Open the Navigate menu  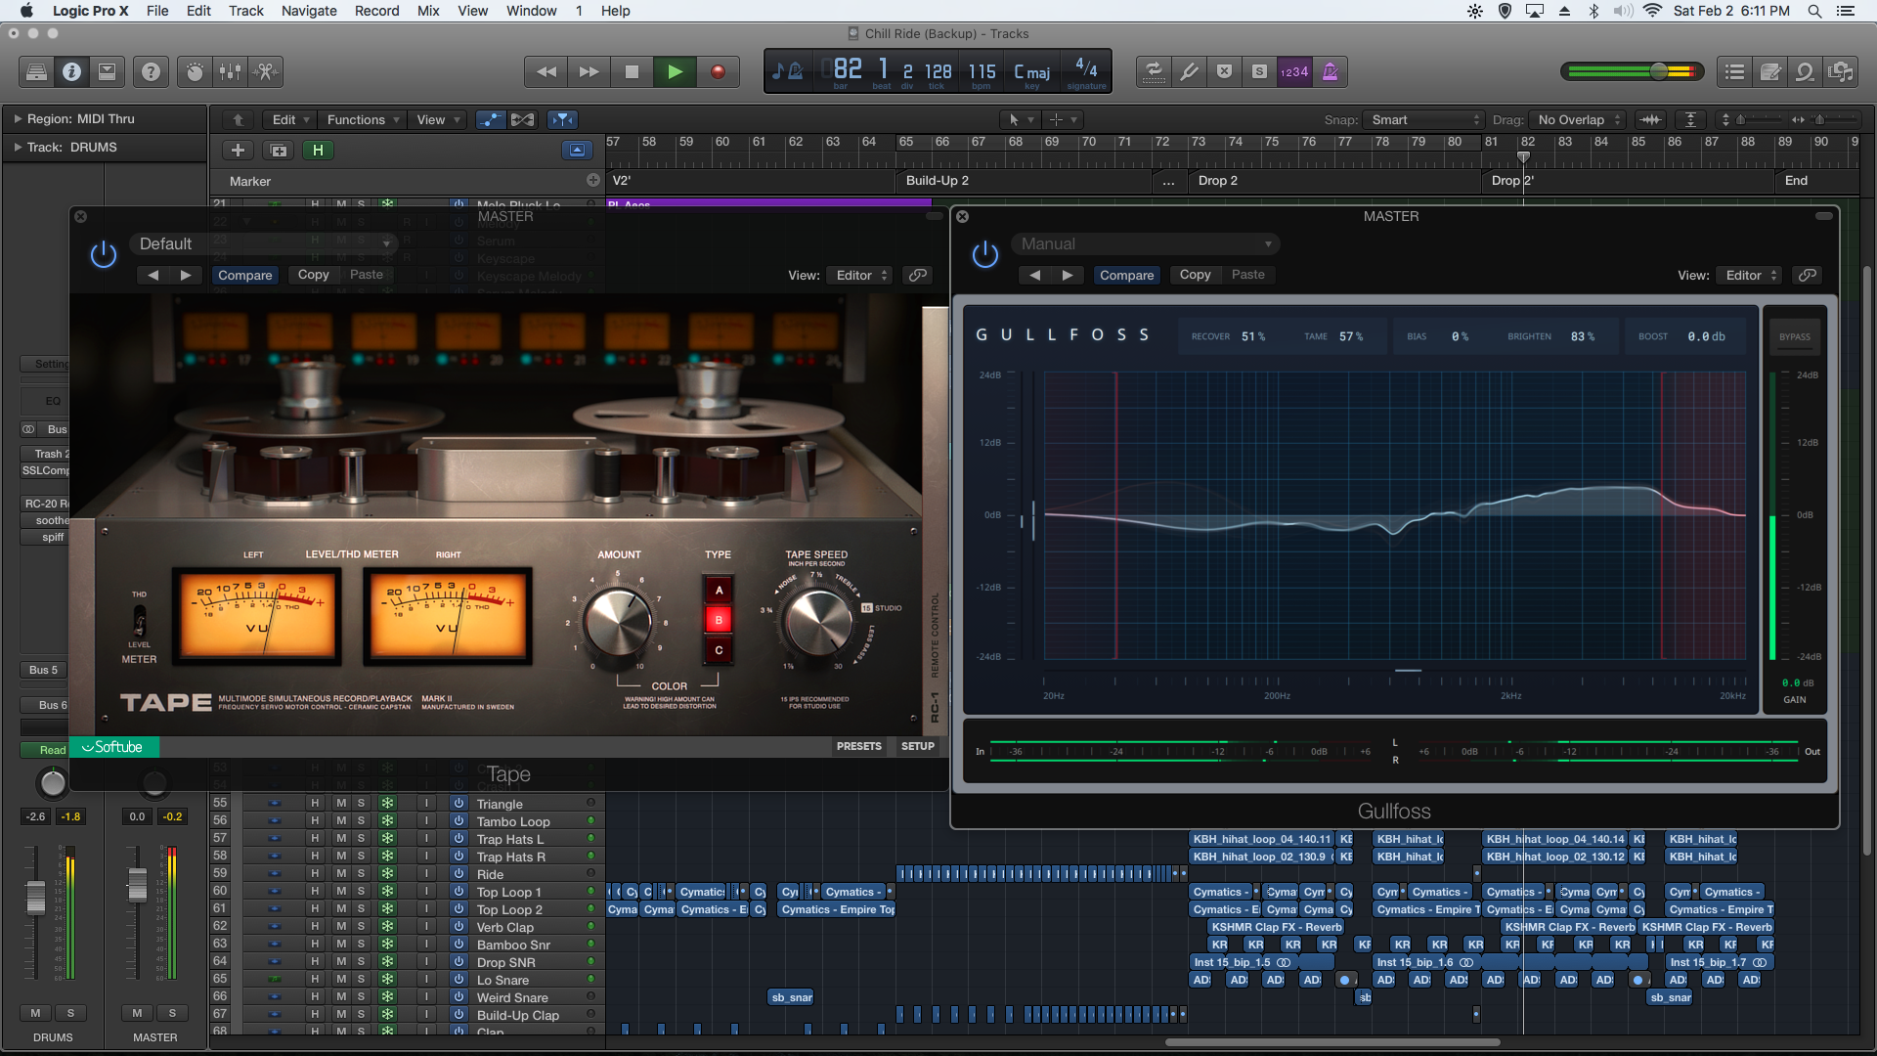tap(308, 11)
